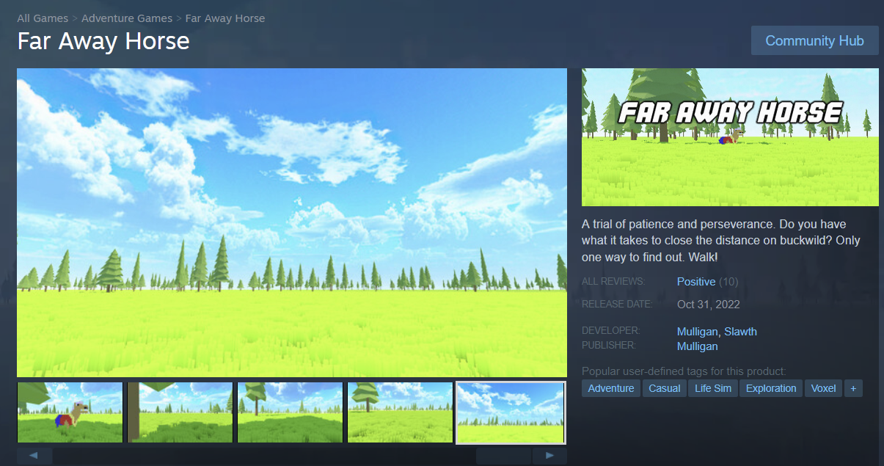Click the PUBLISHER: label

click(609, 346)
